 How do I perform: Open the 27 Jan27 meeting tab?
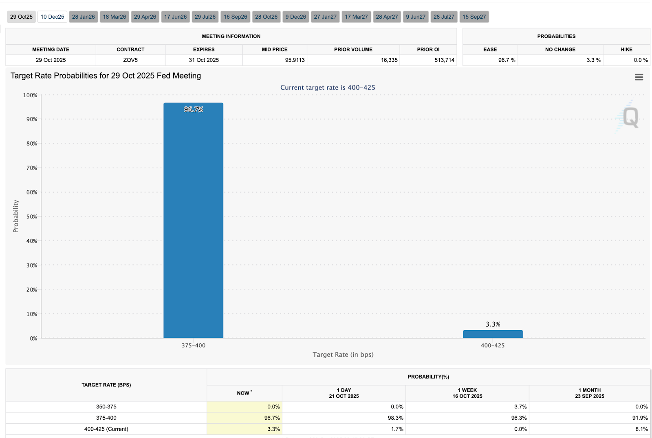(325, 17)
